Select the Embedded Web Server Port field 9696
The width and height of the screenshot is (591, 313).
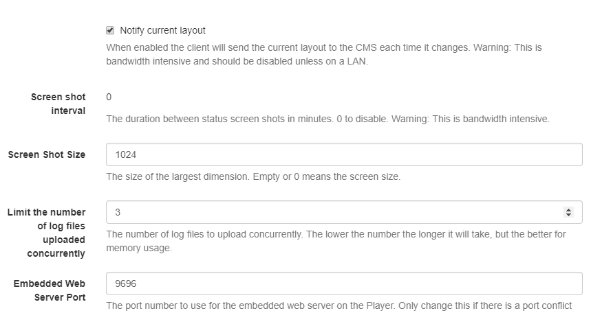pyautogui.click(x=344, y=283)
